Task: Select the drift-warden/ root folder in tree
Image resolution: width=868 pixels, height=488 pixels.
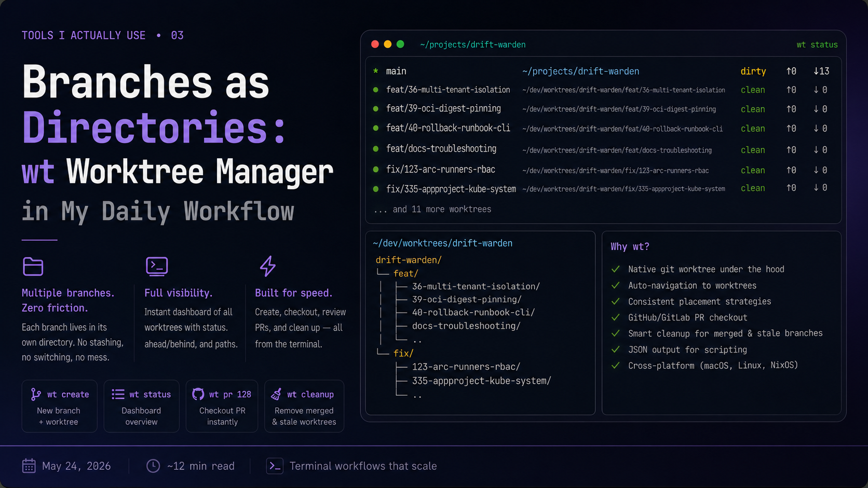Action: click(x=409, y=260)
